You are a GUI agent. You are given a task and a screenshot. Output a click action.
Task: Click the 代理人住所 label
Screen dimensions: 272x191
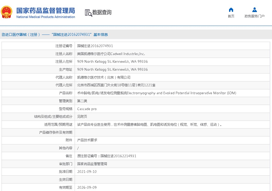click(x=64, y=85)
